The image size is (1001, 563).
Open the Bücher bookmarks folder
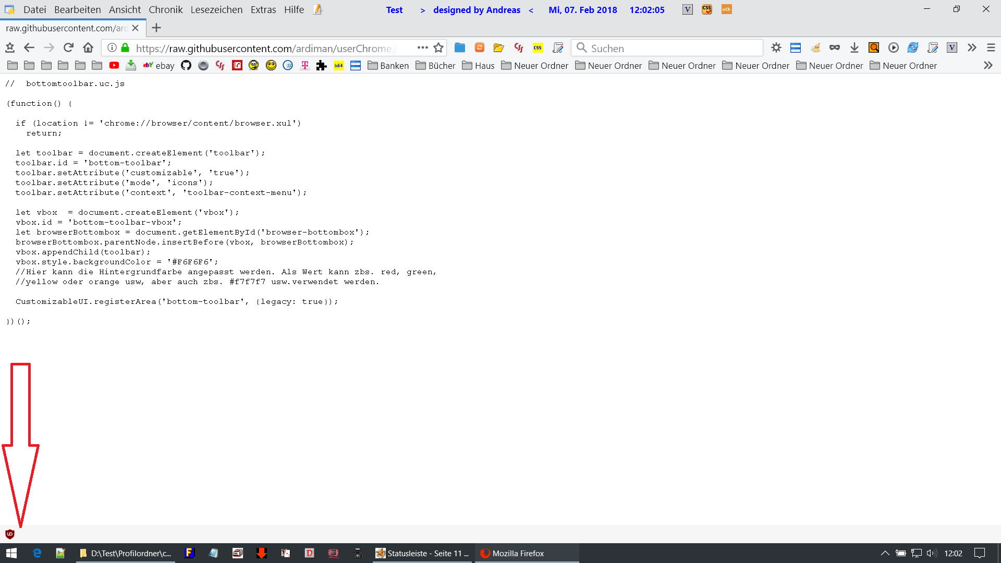click(436, 66)
